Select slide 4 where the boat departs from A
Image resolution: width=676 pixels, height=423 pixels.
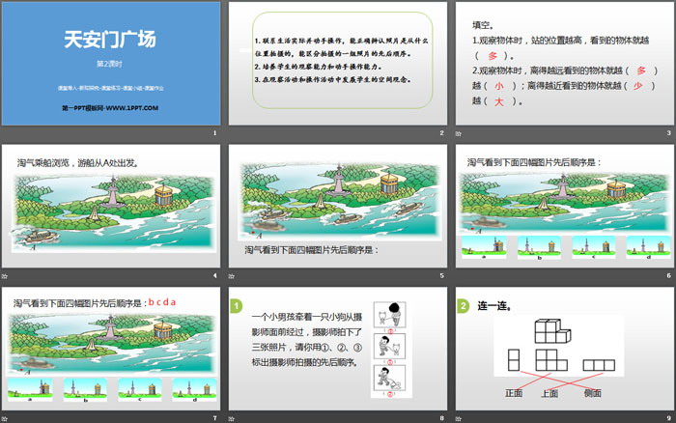click(112, 212)
